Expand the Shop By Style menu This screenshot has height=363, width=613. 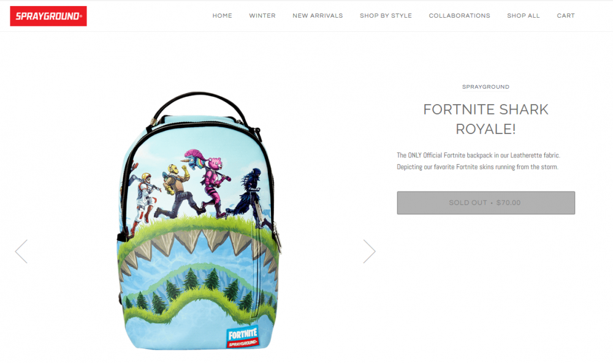386,16
